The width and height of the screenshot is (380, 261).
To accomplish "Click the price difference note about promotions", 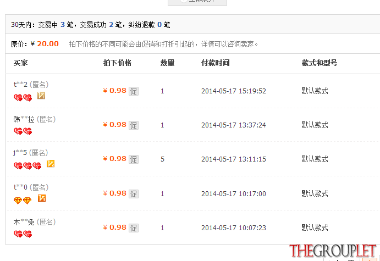I will 163,44.
